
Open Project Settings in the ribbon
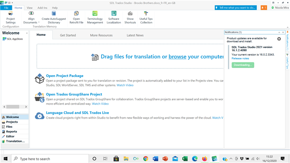[10, 18]
